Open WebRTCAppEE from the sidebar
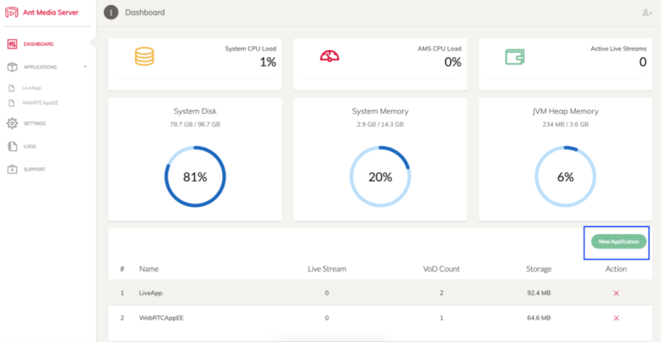 [x=40, y=103]
